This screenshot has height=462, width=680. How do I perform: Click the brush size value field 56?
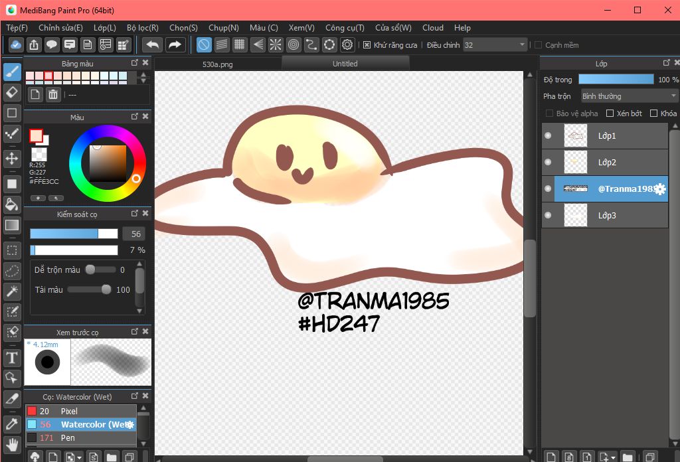(134, 234)
